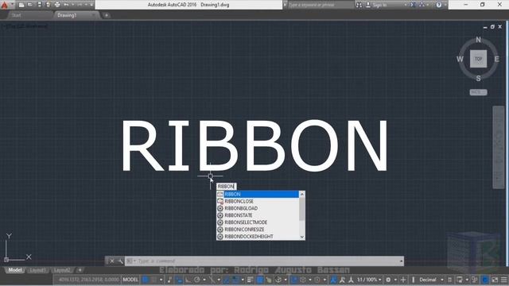Click the suggestion list scroll-up arrow
This screenshot has height=286, width=509.
point(302,194)
